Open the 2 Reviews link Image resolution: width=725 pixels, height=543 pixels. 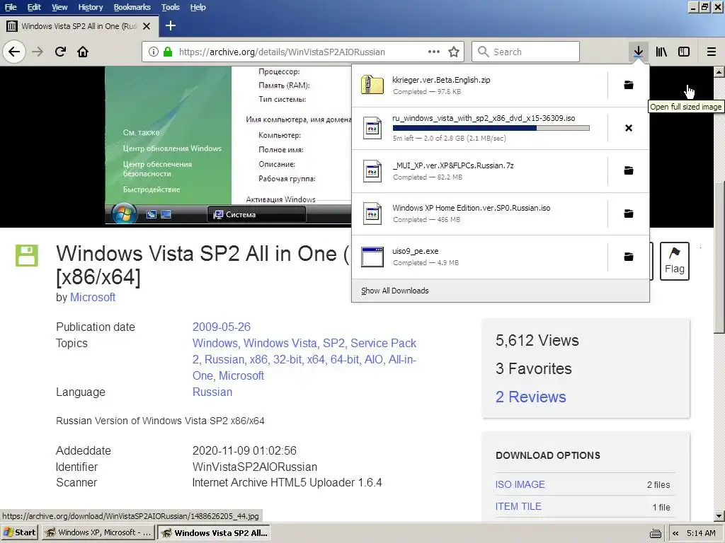coord(531,397)
